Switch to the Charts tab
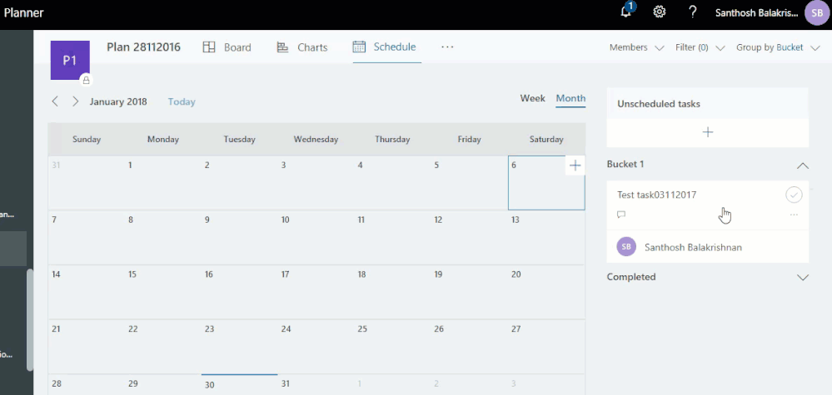The image size is (832, 395). click(x=302, y=47)
